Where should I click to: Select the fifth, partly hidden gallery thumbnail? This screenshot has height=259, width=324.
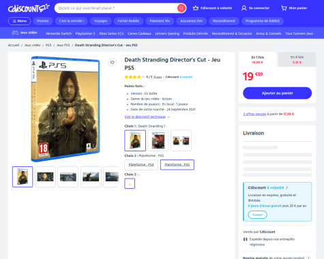tap(111, 177)
